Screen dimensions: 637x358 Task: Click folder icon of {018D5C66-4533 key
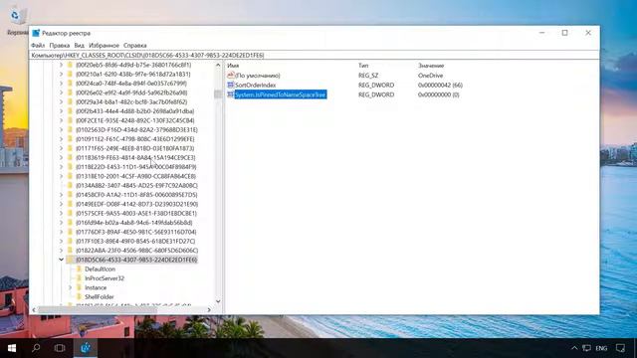[x=70, y=260]
